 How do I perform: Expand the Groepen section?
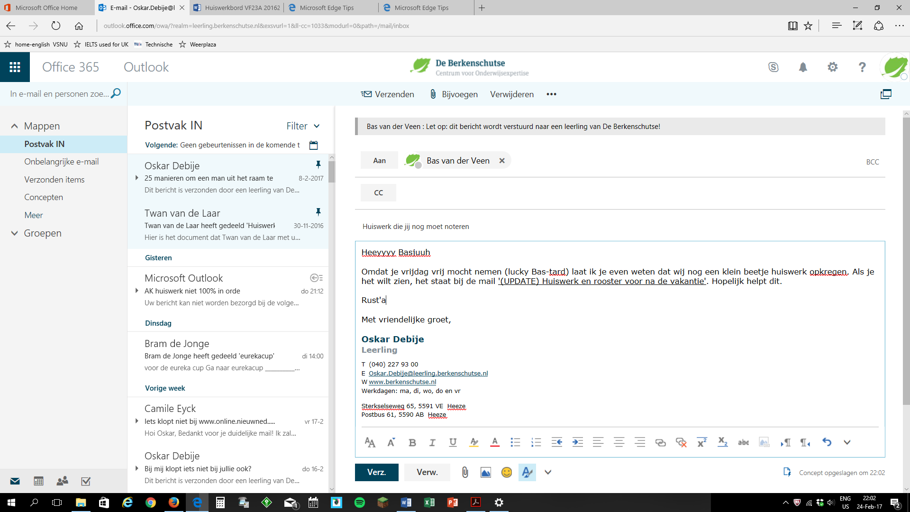[x=14, y=233]
